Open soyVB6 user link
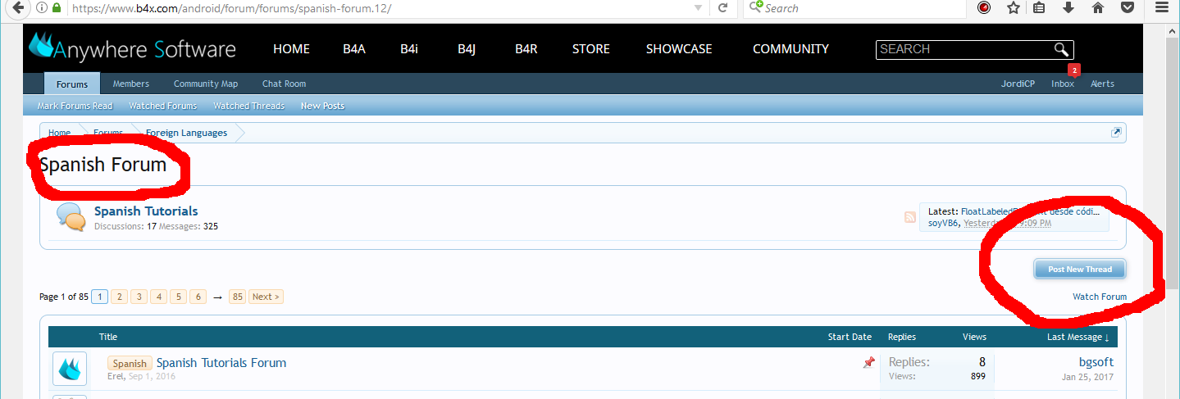Screen dimensions: 1180x399 (943, 223)
